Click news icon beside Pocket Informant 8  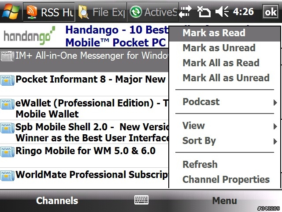(x=7, y=80)
